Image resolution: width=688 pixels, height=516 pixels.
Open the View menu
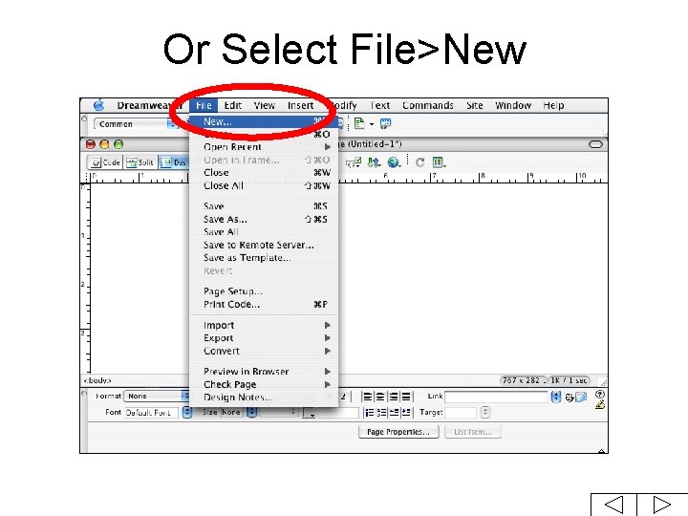264,105
